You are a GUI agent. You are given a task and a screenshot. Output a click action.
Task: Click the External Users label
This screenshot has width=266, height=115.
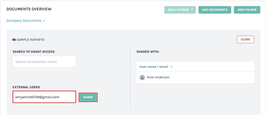(26, 87)
